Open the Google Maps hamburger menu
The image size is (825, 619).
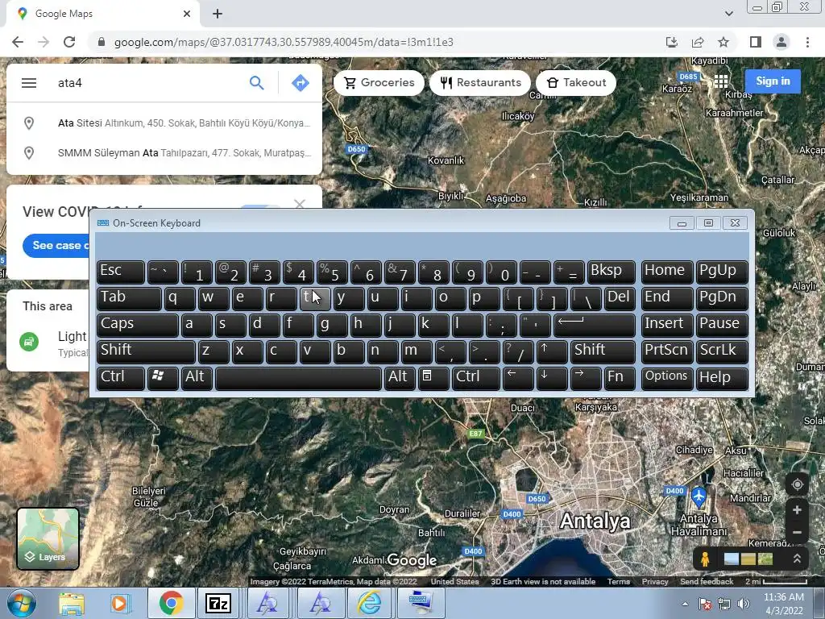[29, 83]
